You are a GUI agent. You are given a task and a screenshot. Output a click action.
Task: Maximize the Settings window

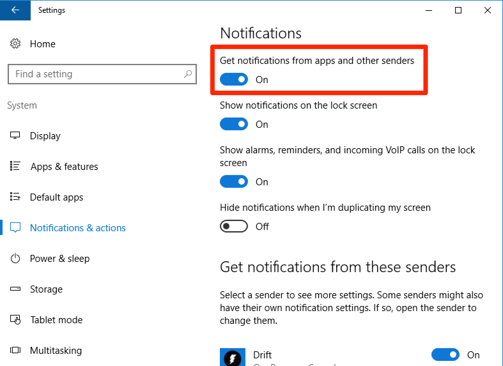point(458,10)
